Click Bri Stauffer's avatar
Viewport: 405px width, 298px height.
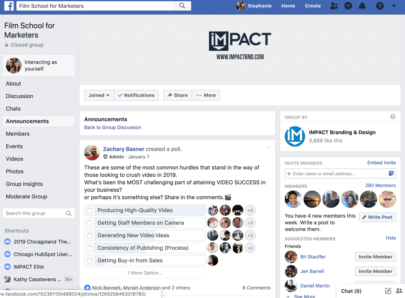[x=291, y=257]
